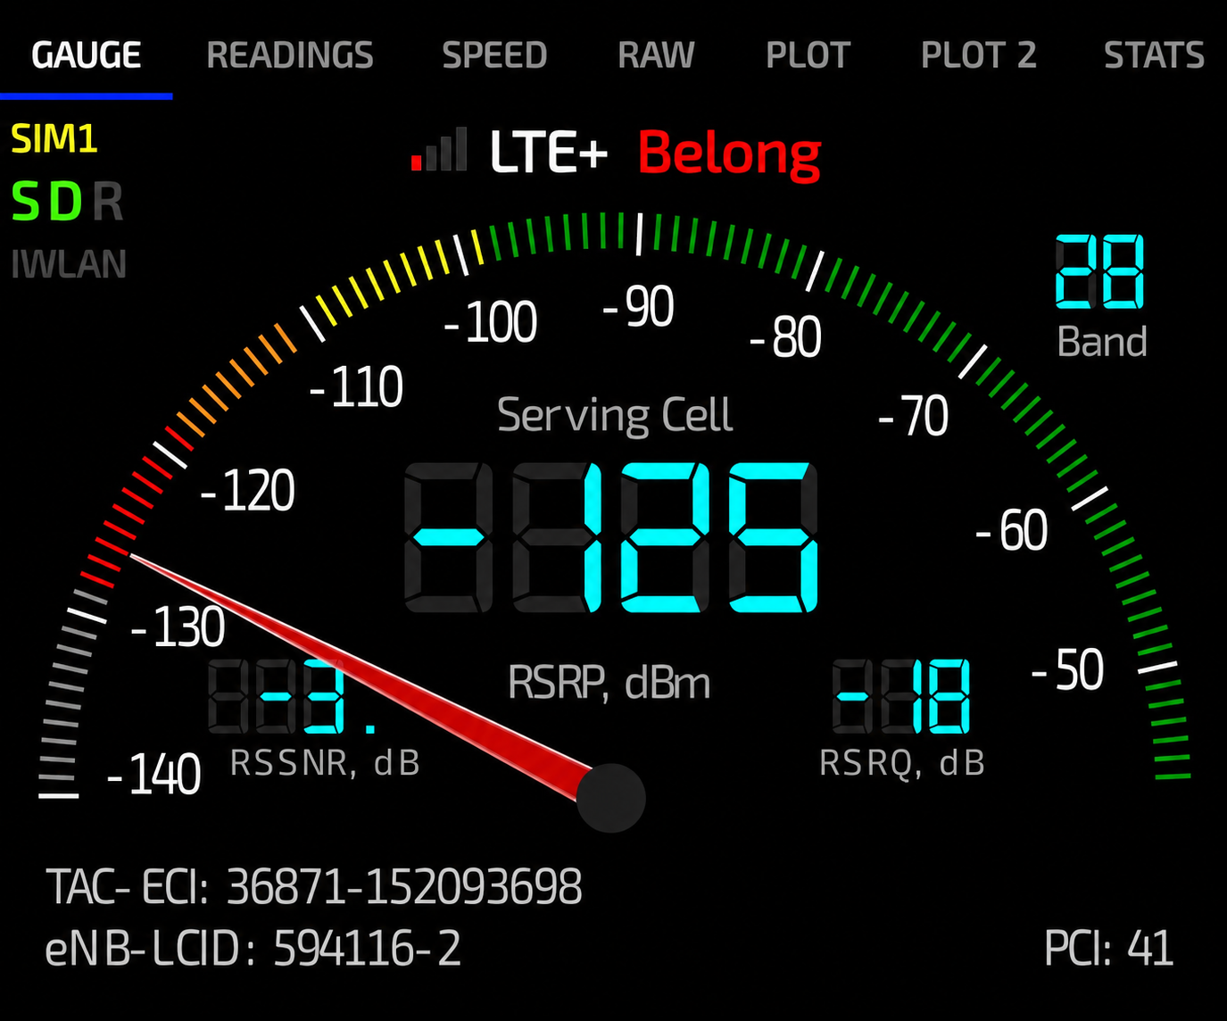
Task: Open the SPEED tab
Action: 494,55
